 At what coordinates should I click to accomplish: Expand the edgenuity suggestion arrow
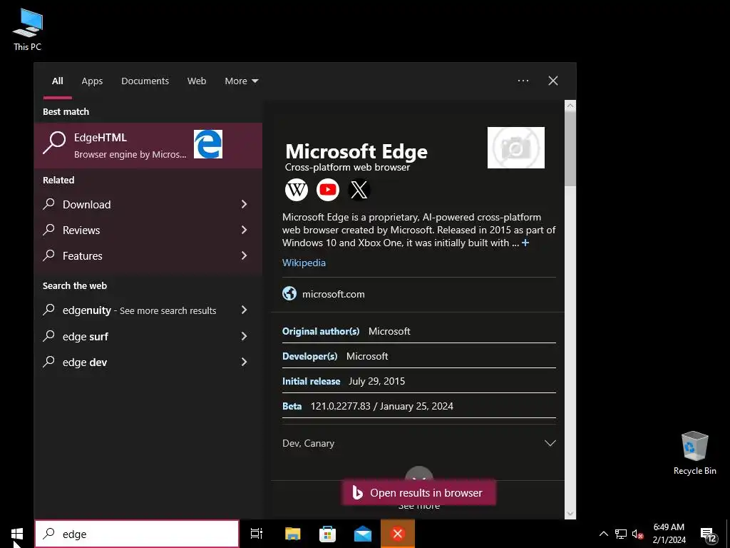pyautogui.click(x=244, y=310)
